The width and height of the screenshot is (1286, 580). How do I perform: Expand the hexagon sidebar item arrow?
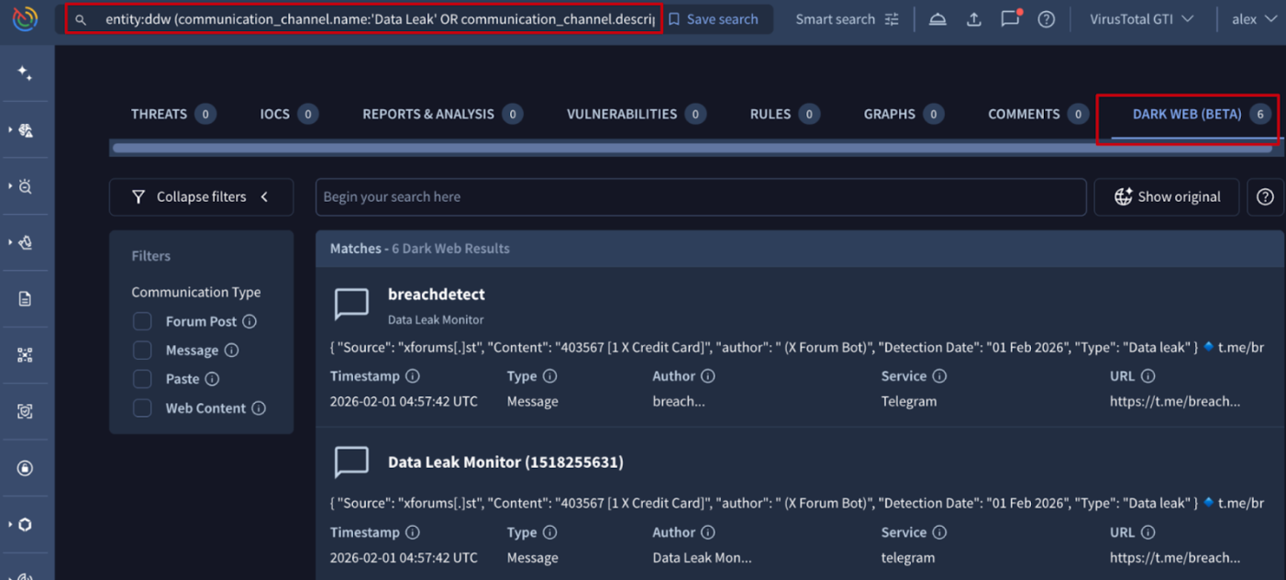pos(10,524)
